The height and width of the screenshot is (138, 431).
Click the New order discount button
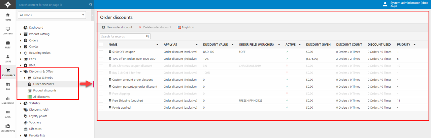coord(117,27)
